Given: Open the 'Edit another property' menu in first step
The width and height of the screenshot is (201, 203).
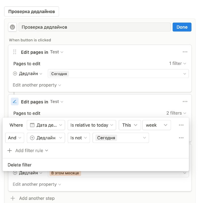Looking at the screenshot, I should click(37, 85).
